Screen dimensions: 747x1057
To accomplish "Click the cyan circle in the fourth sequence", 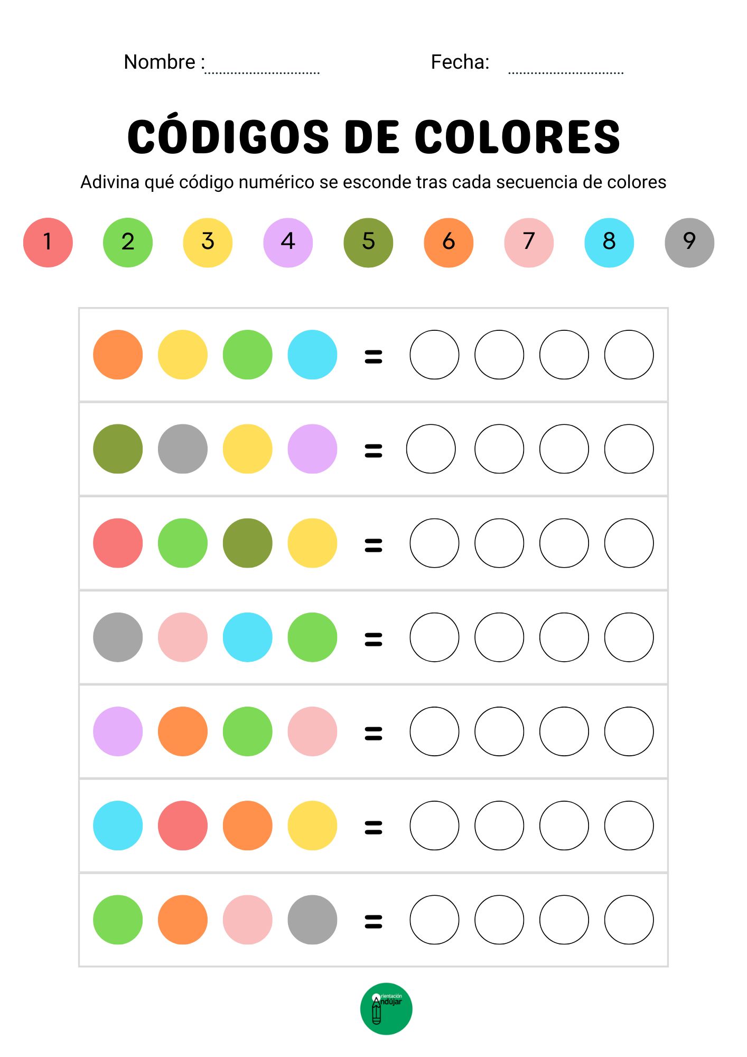I will pos(247,637).
